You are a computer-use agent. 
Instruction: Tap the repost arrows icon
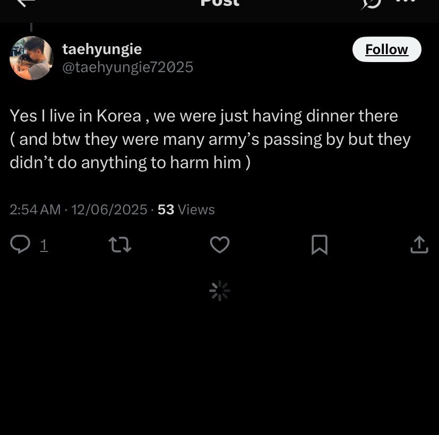tap(119, 245)
